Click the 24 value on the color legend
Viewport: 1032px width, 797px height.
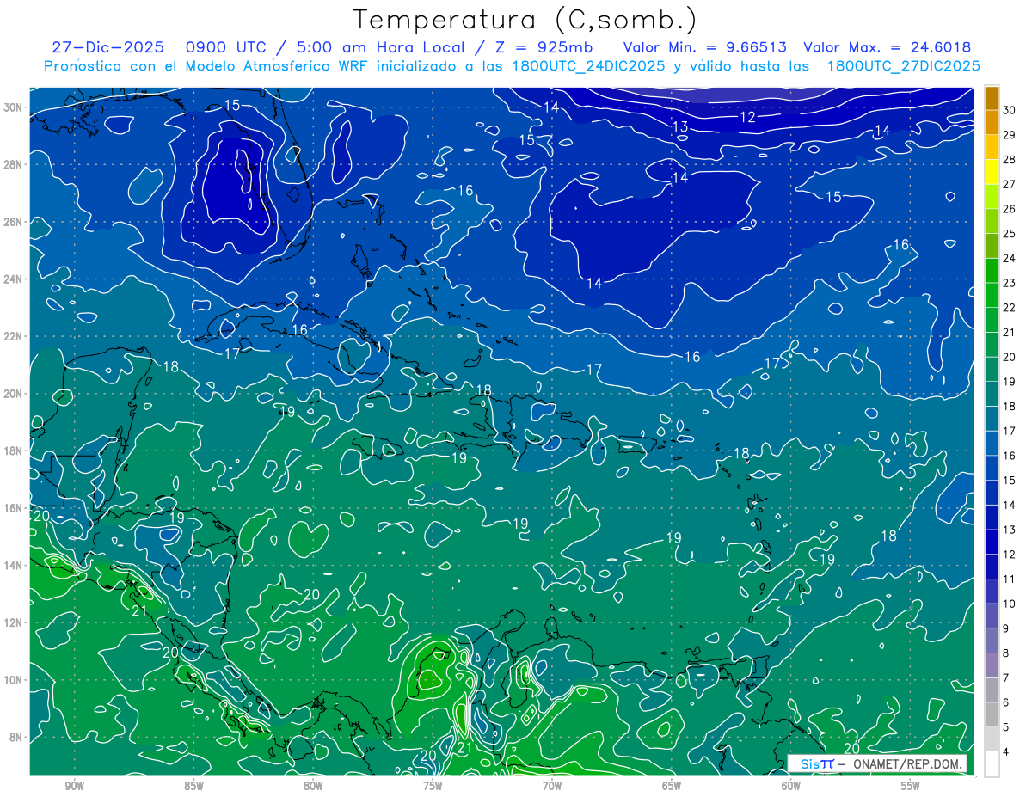coord(1010,259)
